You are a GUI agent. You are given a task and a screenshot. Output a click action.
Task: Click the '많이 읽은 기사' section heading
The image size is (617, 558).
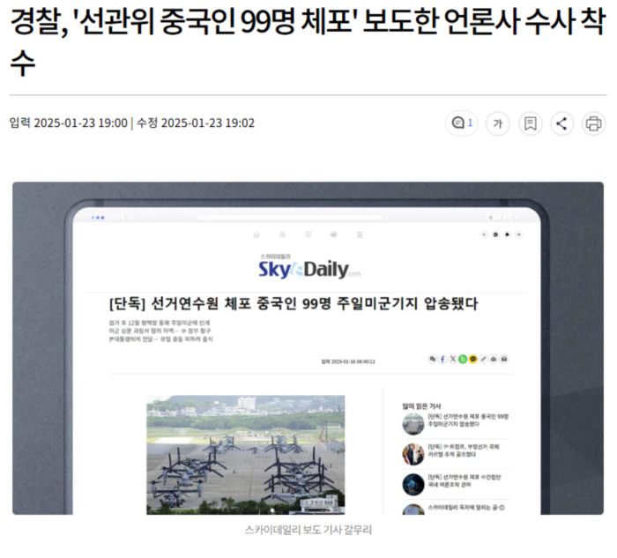tap(420, 406)
